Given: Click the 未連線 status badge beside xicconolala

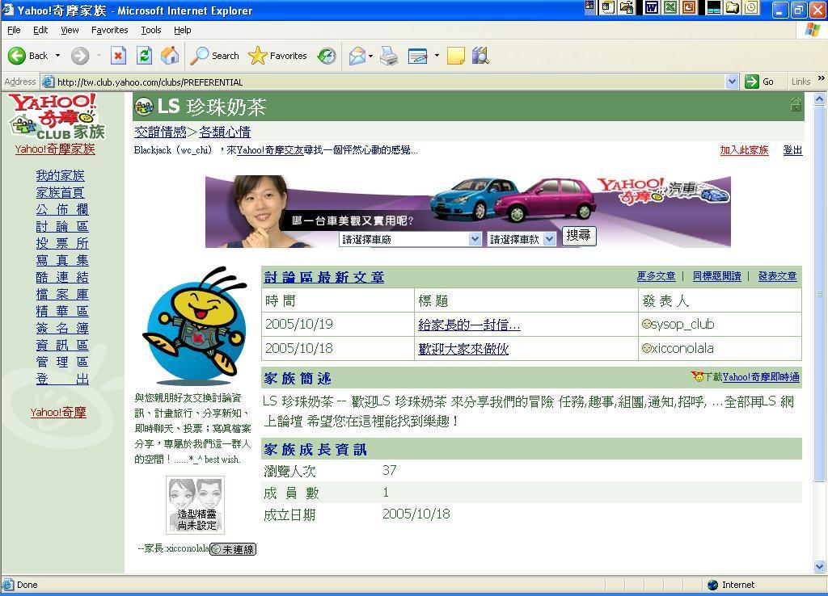Looking at the screenshot, I should 233,550.
